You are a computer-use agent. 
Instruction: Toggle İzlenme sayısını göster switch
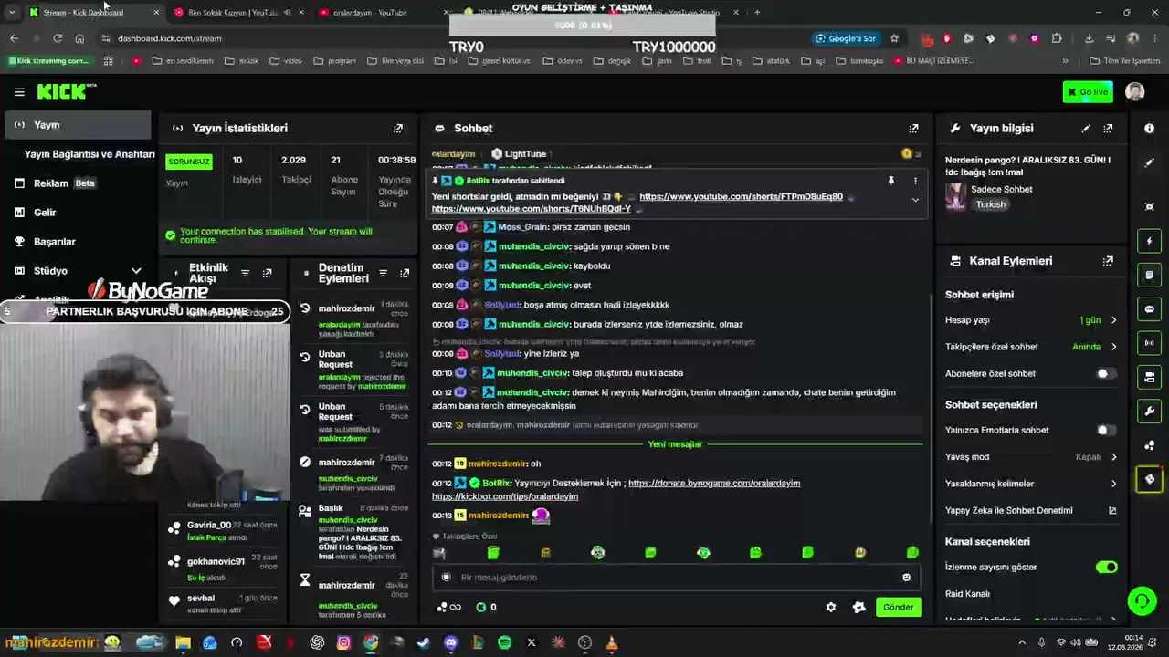[1106, 568]
